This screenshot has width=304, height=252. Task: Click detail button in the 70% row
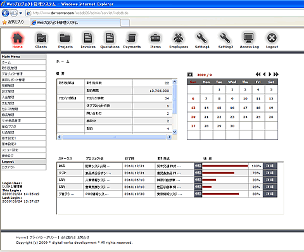pyautogui.click(x=270, y=173)
